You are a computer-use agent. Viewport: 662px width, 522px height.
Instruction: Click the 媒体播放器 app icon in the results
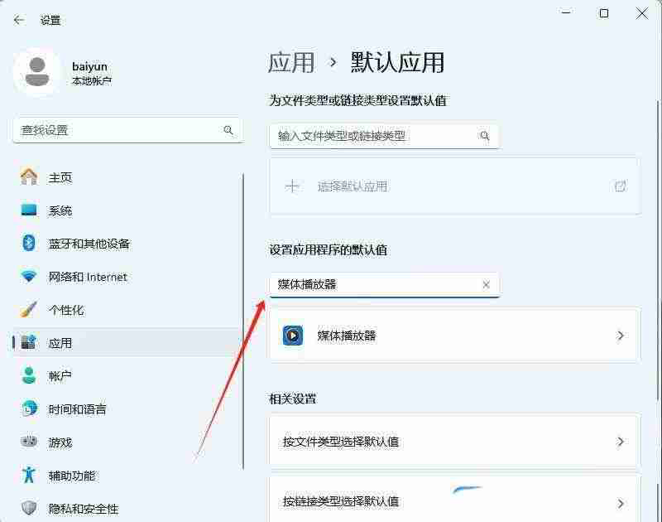pos(293,336)
